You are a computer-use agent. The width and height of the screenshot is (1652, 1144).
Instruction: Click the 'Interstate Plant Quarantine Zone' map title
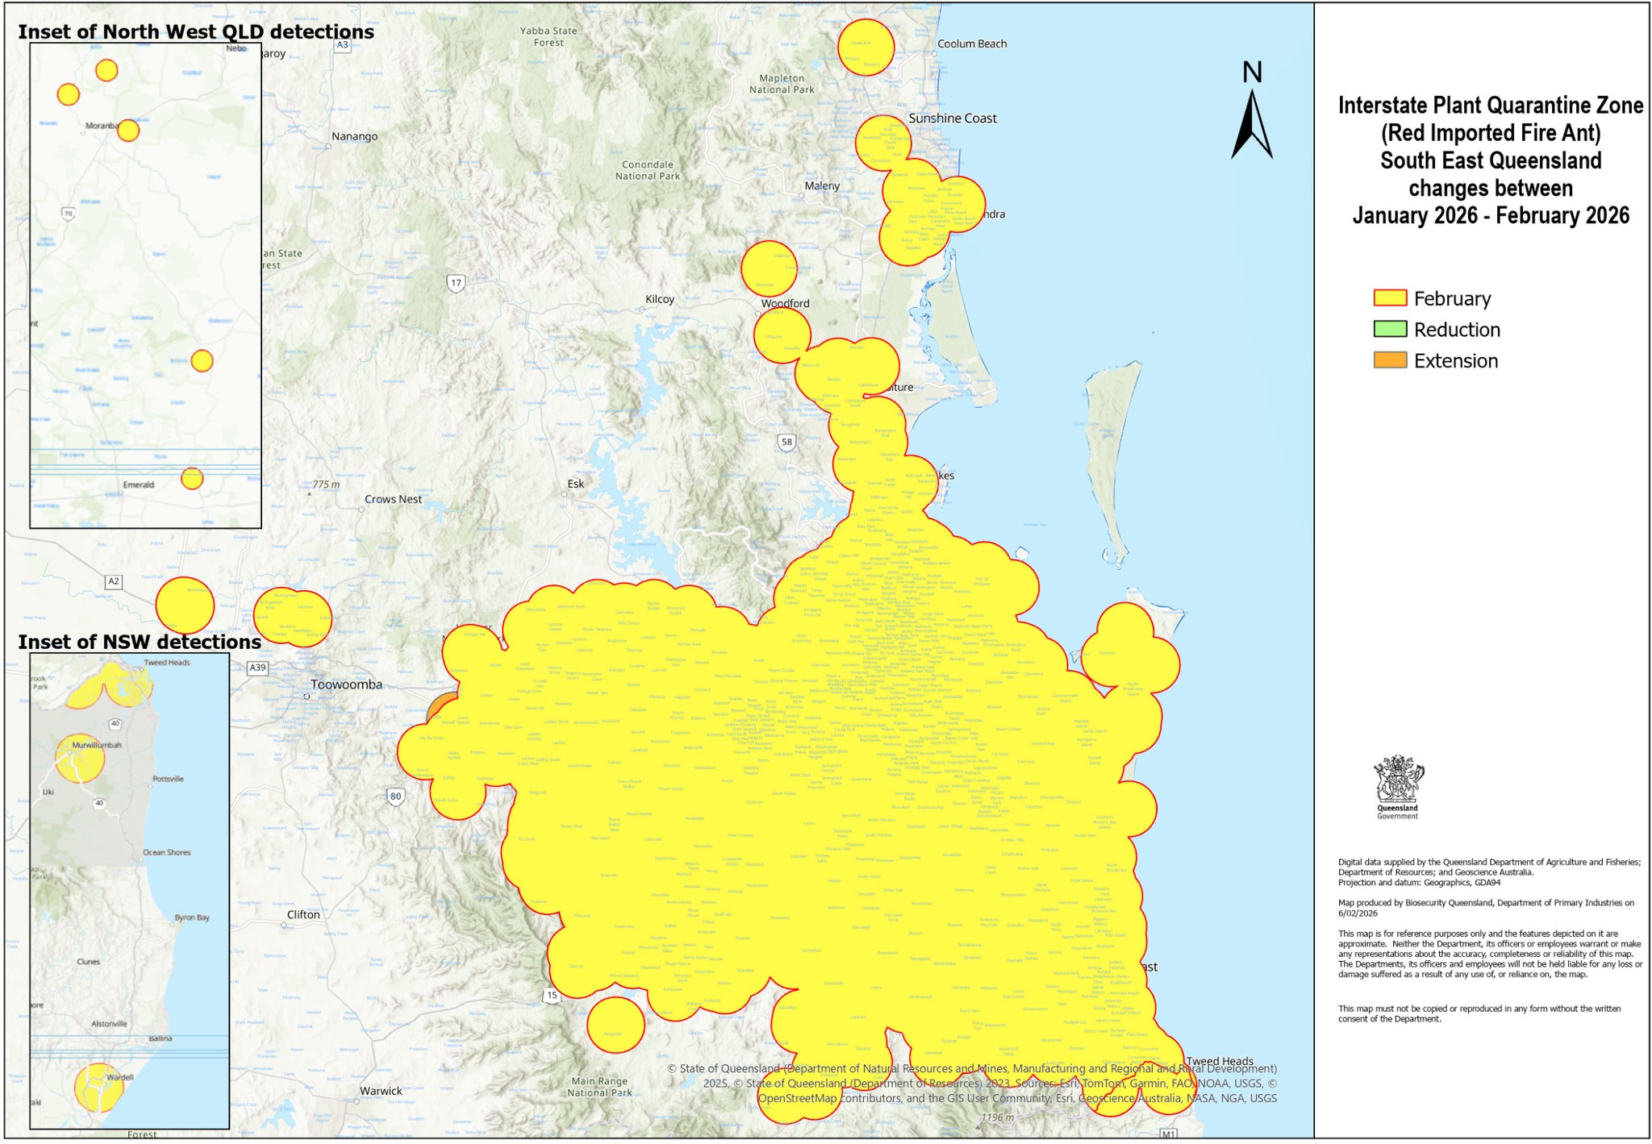point(1491,106)
